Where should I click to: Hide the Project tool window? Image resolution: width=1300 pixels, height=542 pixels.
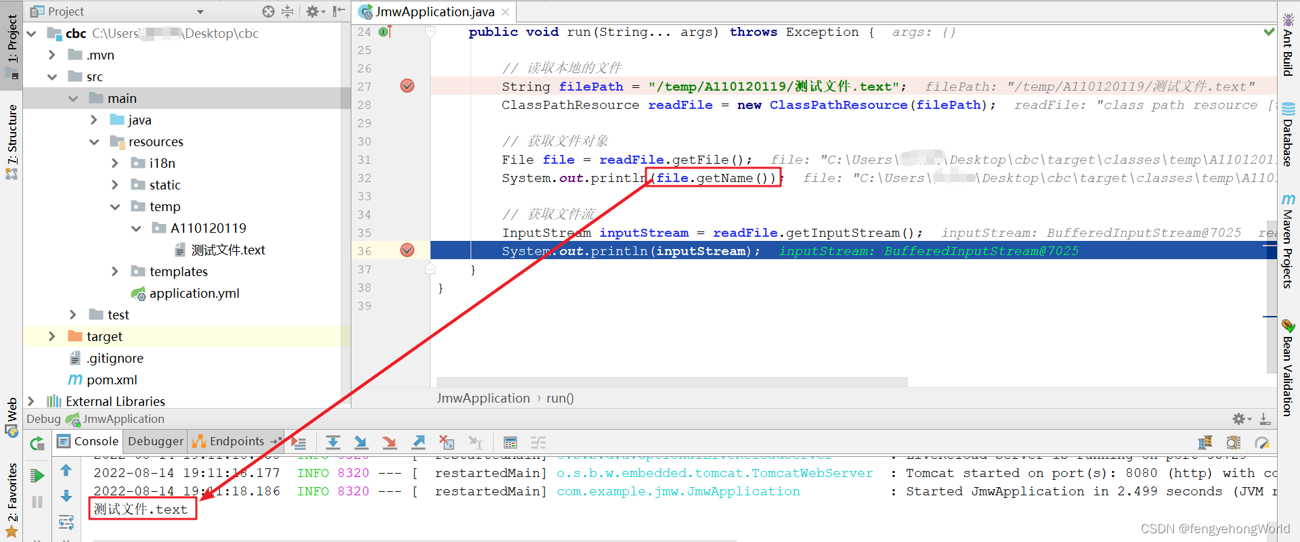coord(339,12)
